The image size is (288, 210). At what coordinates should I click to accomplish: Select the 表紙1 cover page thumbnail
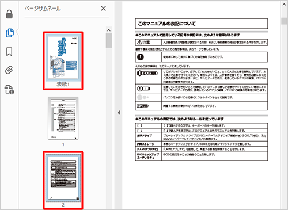(63, 58)
